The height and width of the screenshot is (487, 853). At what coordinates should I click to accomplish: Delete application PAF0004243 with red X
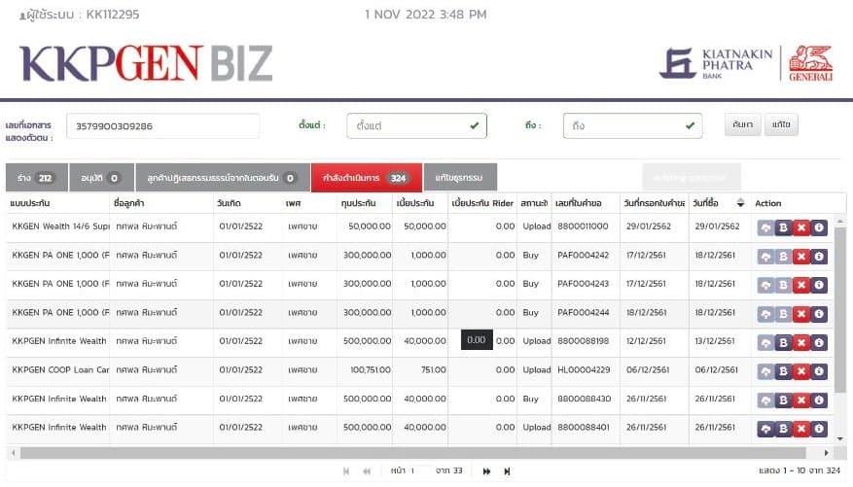tap(801, 284)
